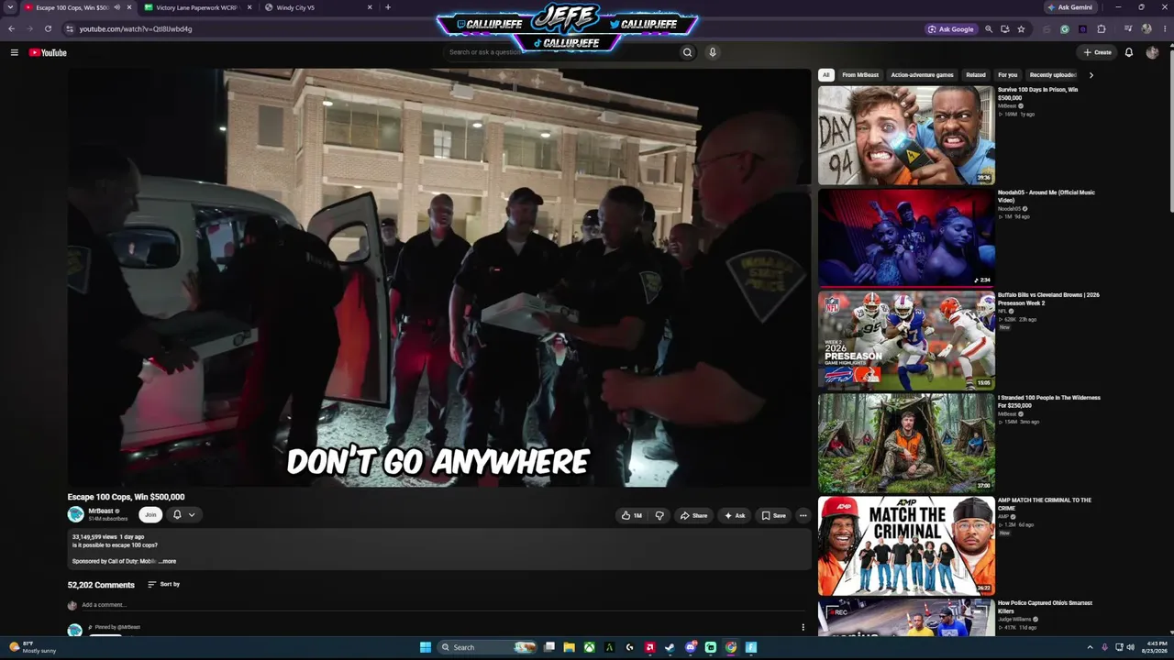Dislike the video with thumbs down
1174x660 pixels.
click(659, 515)
